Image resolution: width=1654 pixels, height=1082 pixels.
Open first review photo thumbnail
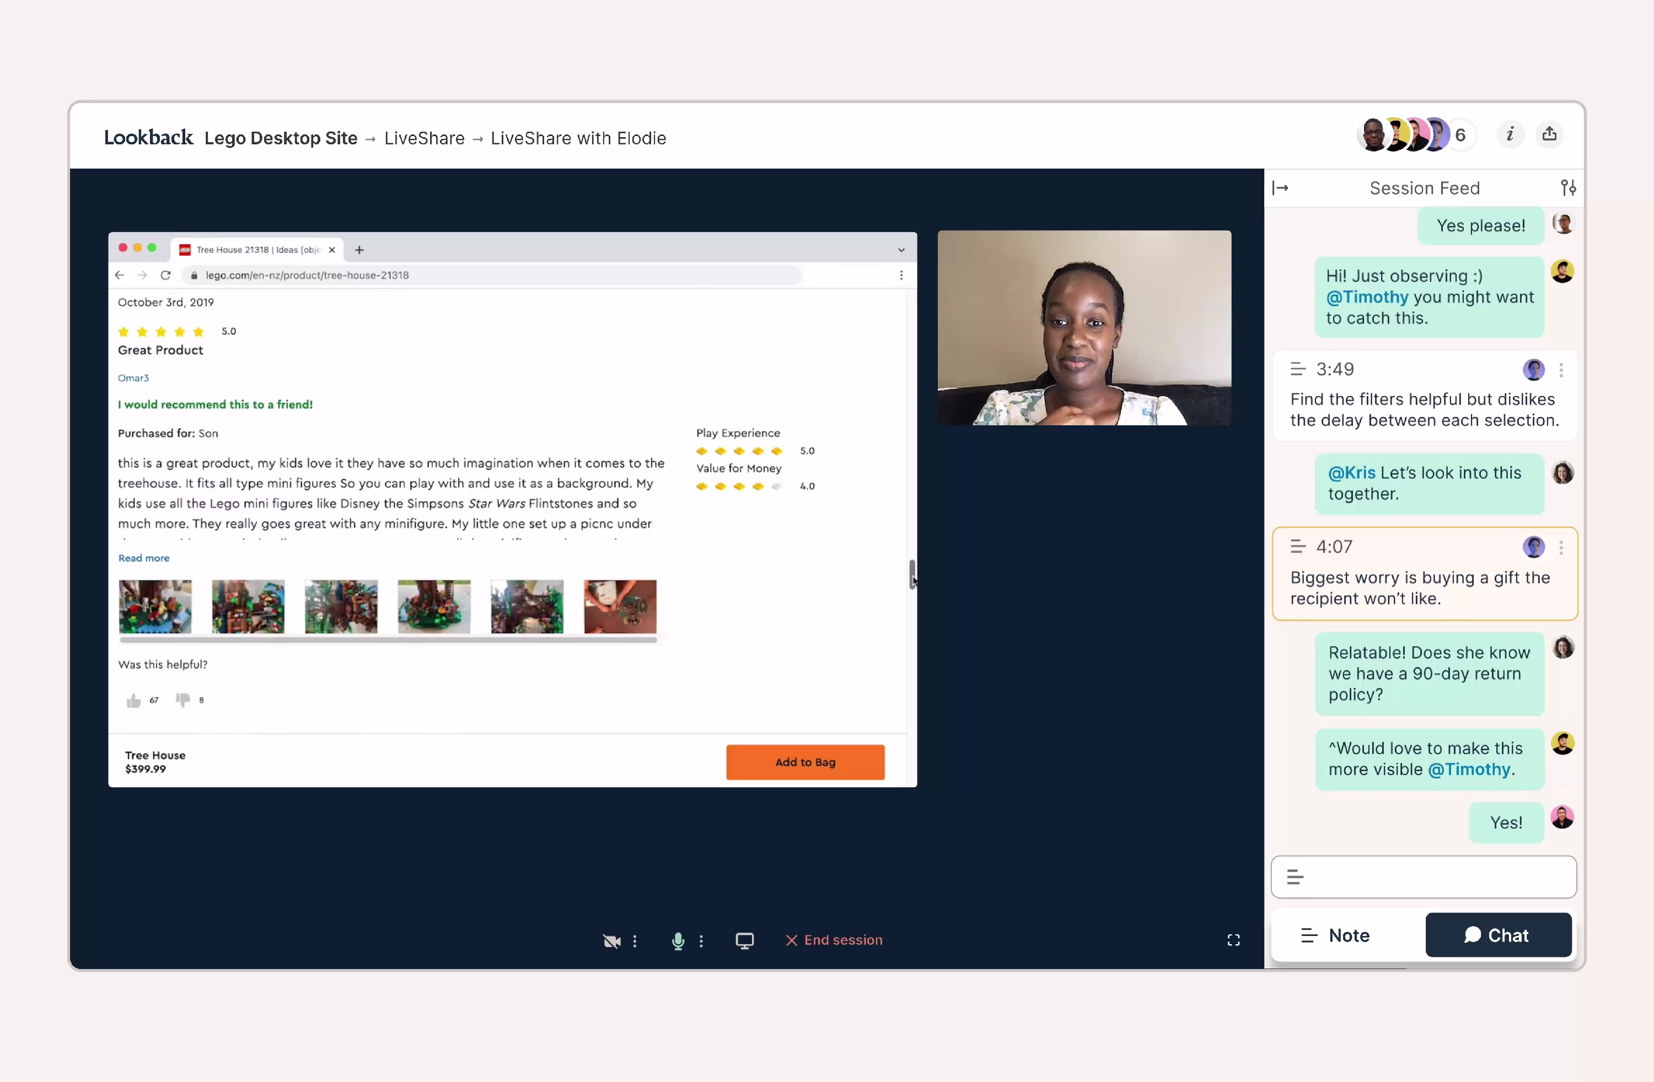tap(155, 606)
